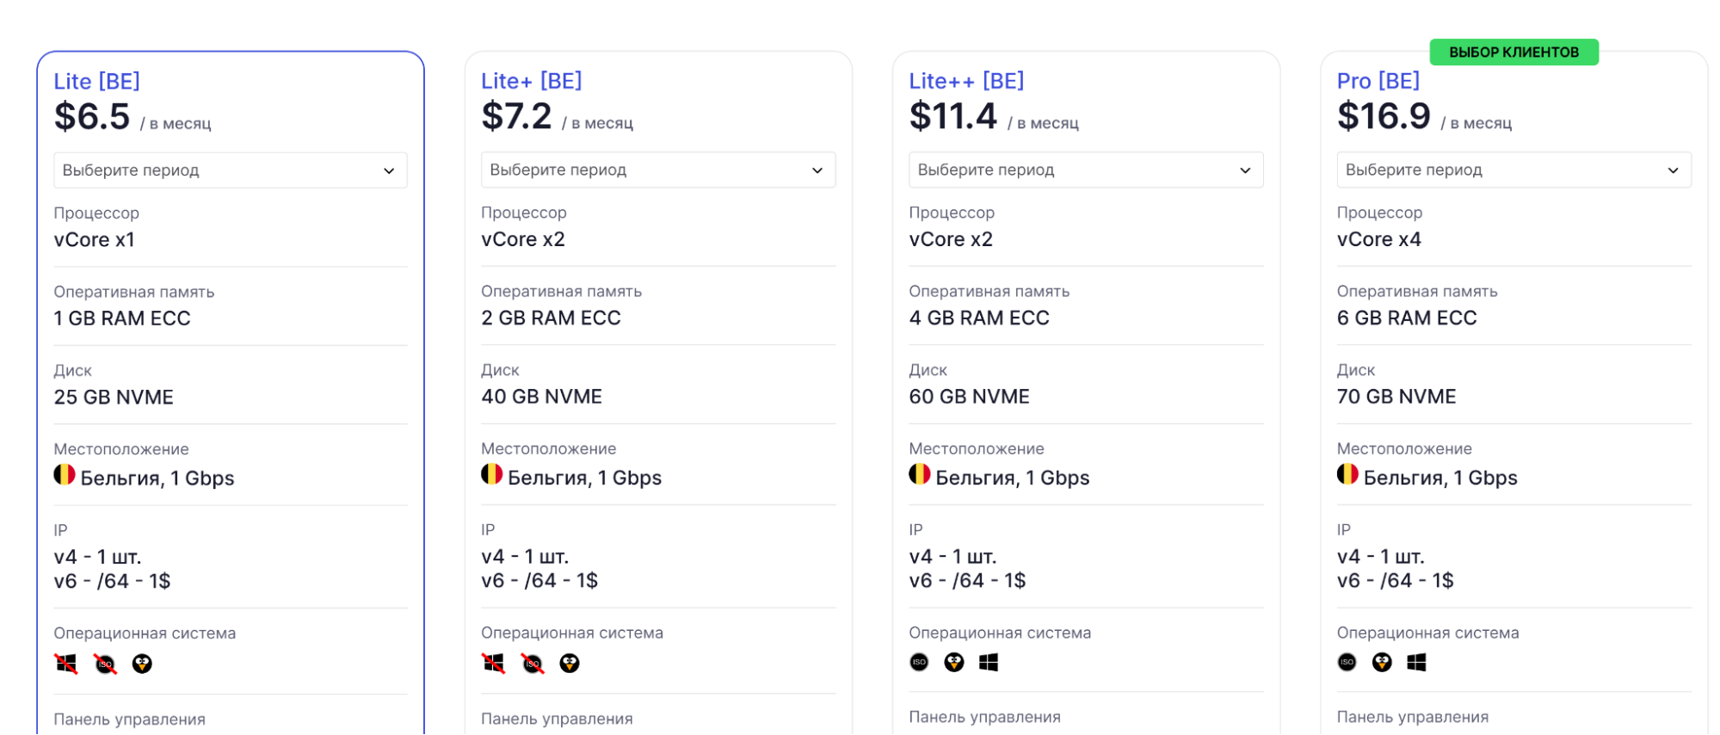1720x735 pixels.
Task: Open the Lite [BE] plan title link
Action: coord(96,81)
